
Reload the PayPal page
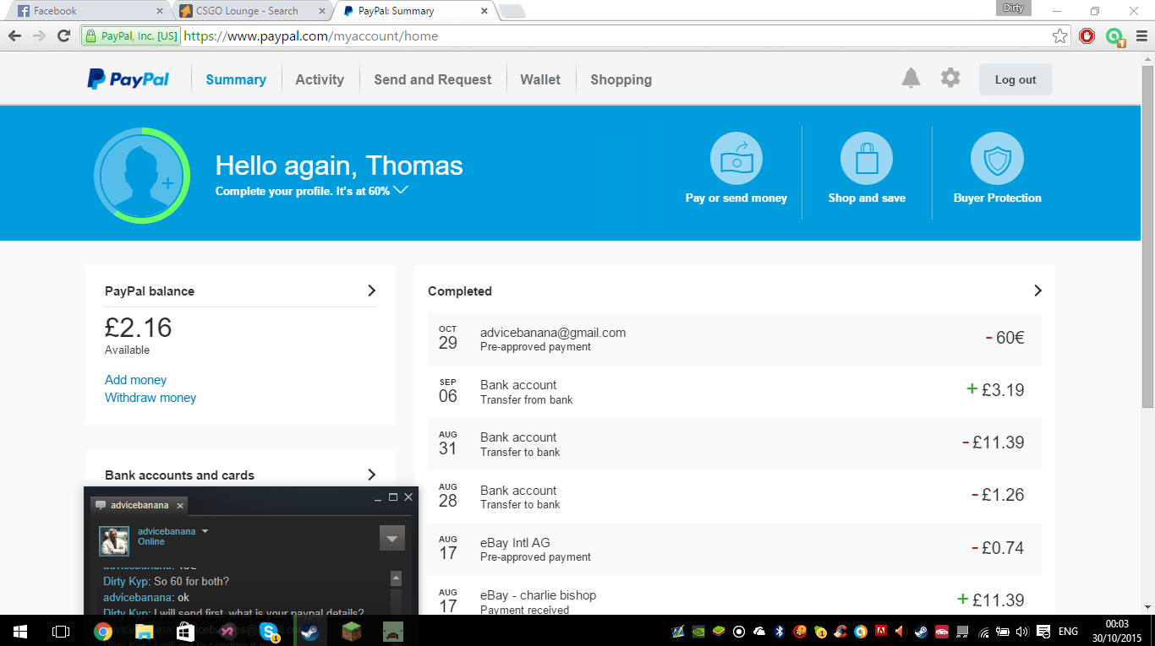pos(63,36)
